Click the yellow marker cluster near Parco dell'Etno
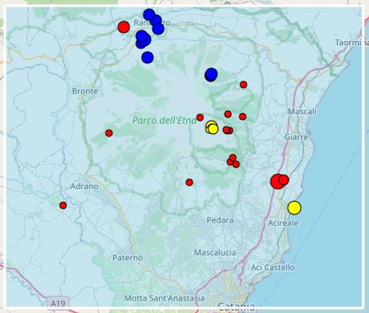Viewport: 369px width, 313px height. [212, 127]
